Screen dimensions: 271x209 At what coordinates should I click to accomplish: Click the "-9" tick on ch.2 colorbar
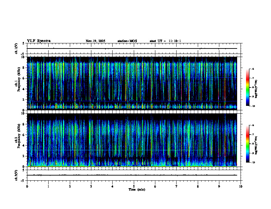click(x=253, y=153)
